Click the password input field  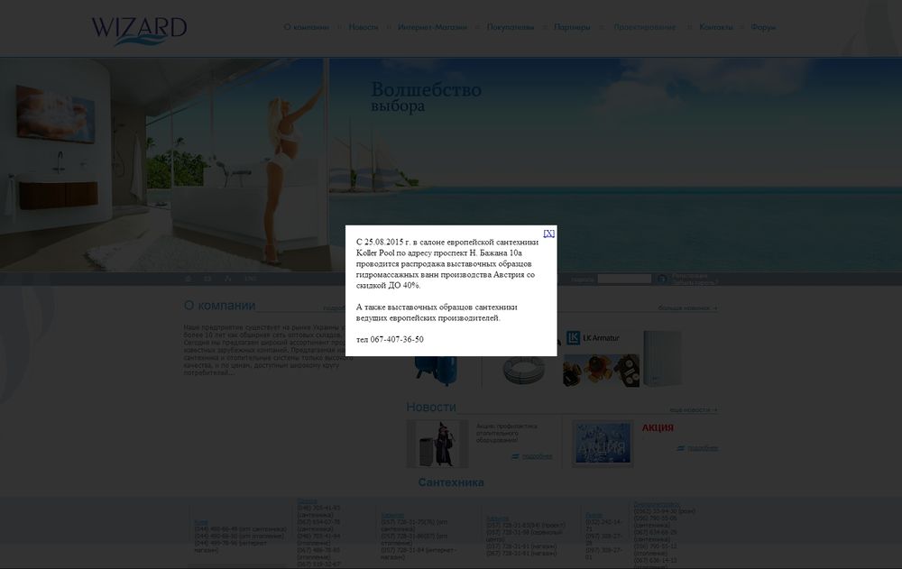(624, 279)
